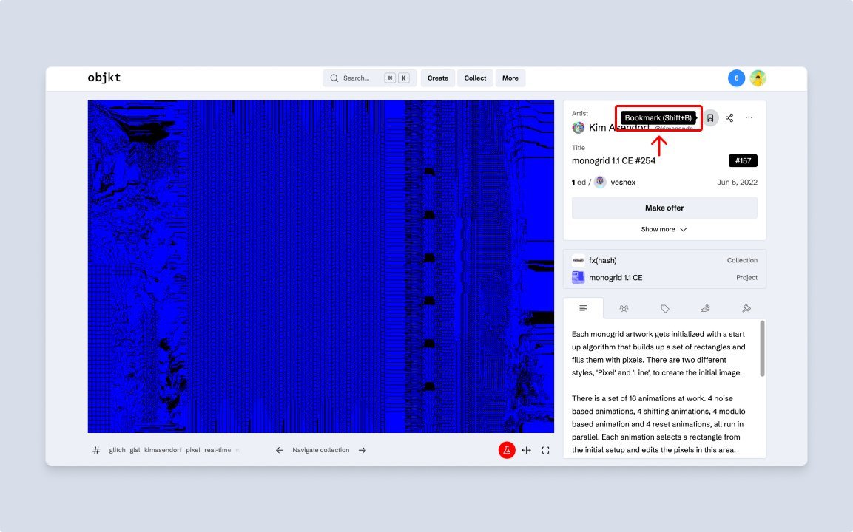Open the user profile avatar
The image size is (853, 532).
point(758,78)
